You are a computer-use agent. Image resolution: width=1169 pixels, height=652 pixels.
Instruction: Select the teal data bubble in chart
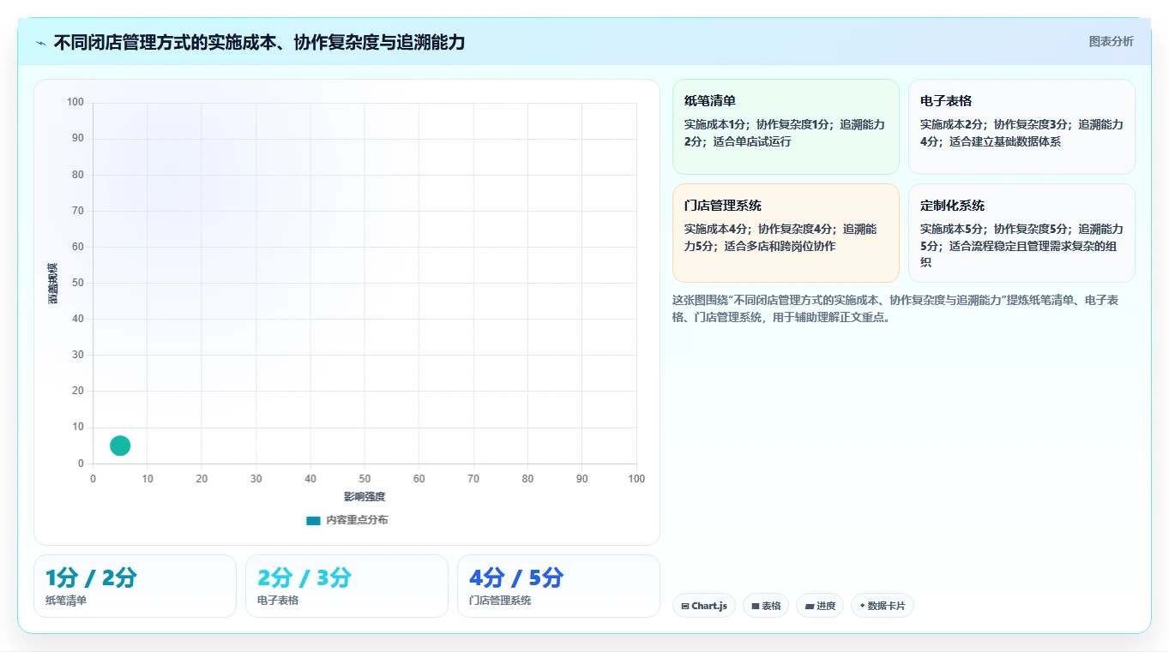[120, 446]
